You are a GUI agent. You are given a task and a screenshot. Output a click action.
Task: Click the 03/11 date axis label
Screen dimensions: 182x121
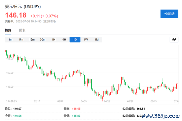(x=60, y=101)
